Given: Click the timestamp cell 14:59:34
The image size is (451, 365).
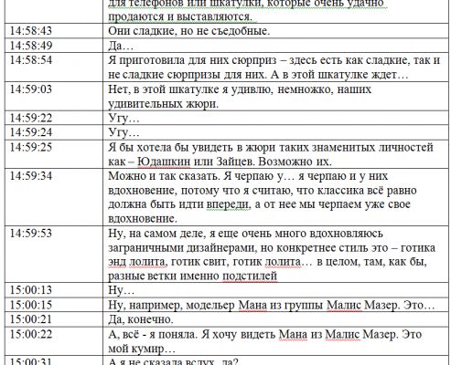Looking at the screenshot, I should tap(54, 197).
